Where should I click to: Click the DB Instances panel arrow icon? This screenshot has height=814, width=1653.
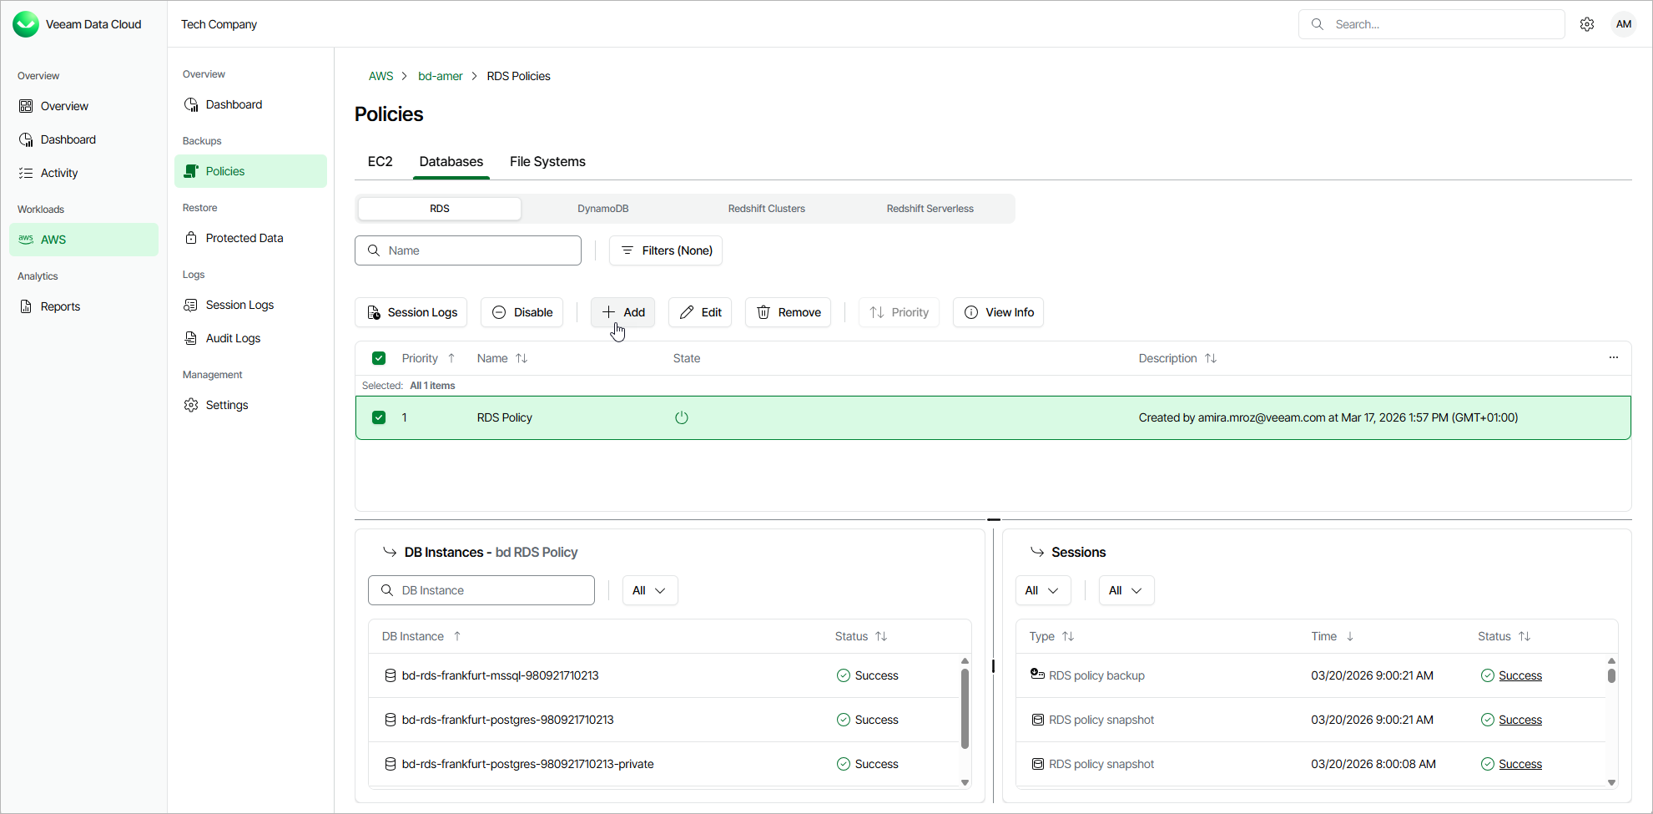click(x=390, y=552)
